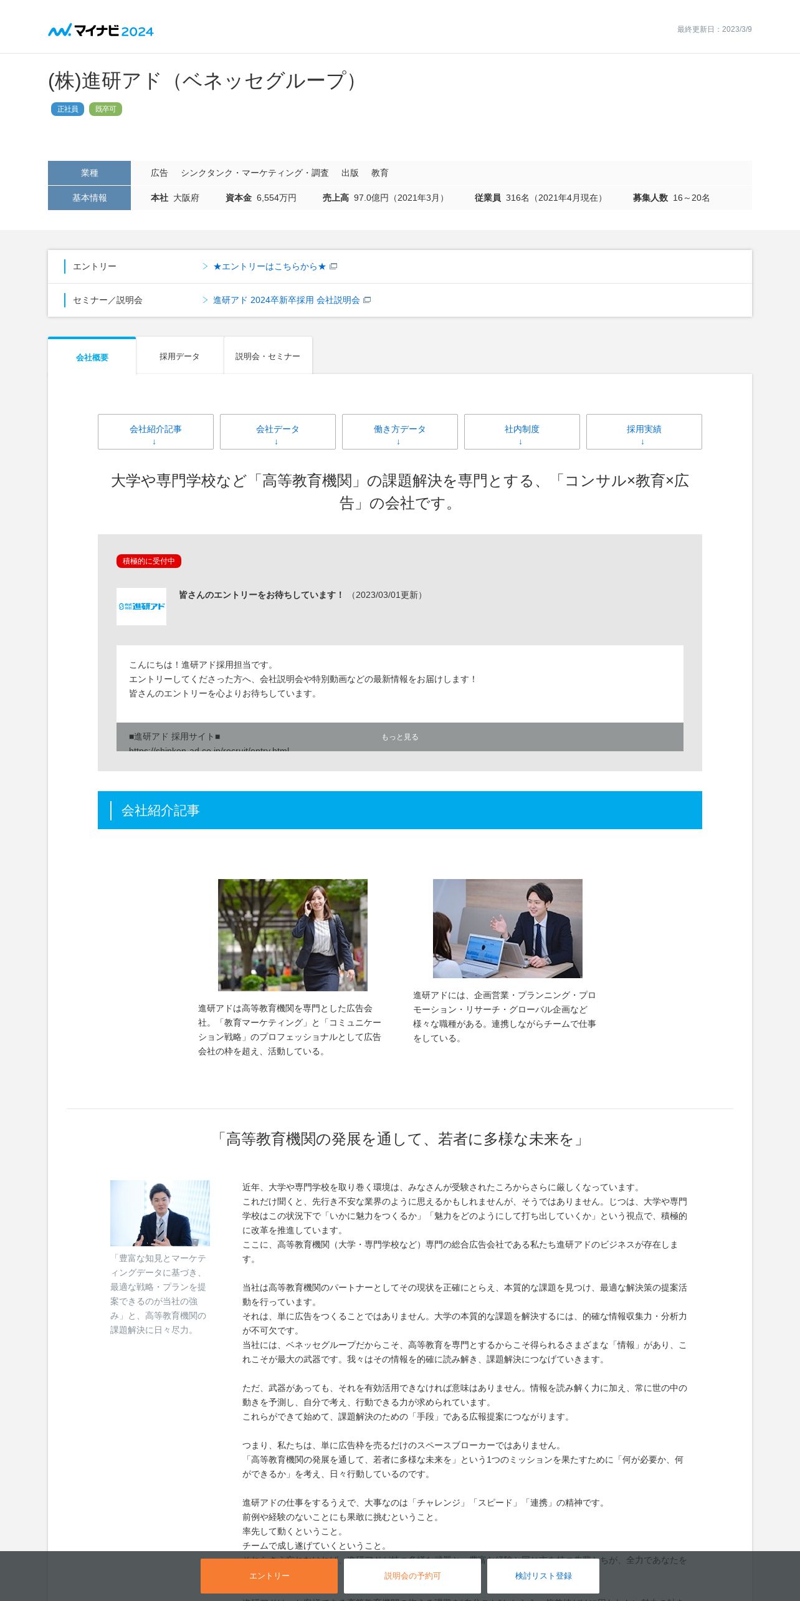Jump to 働き方データ section
This screenshot has width=800, height=1601.
400,431
